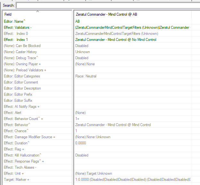The height and width of the screenshot is (185, 200).
Task: Expand the Effect: Unit + field
Action: click(37, 173)
